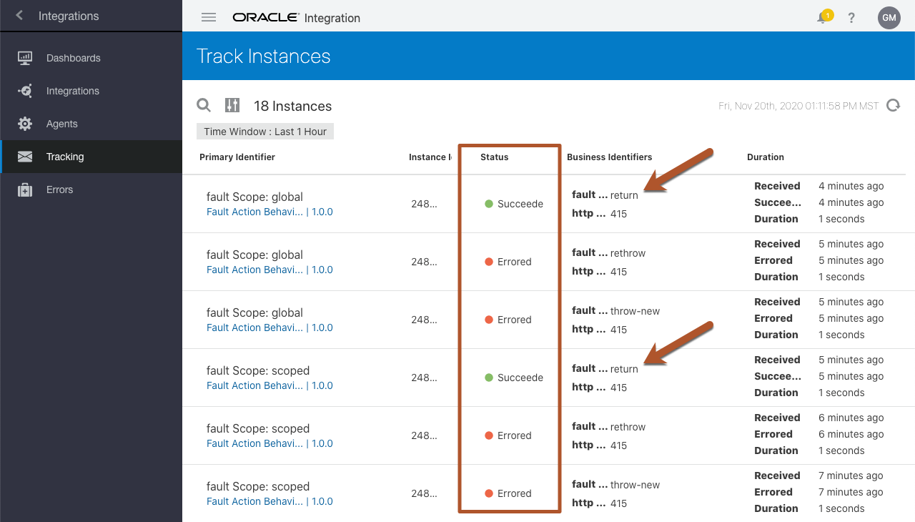Click the Time Window Last 1 Hour chip

(x=265, y=132)
